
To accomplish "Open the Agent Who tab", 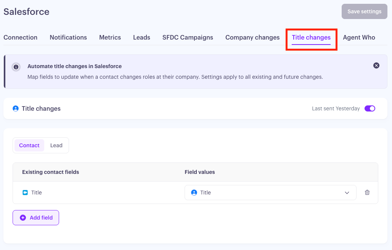I will coord(359,37).
